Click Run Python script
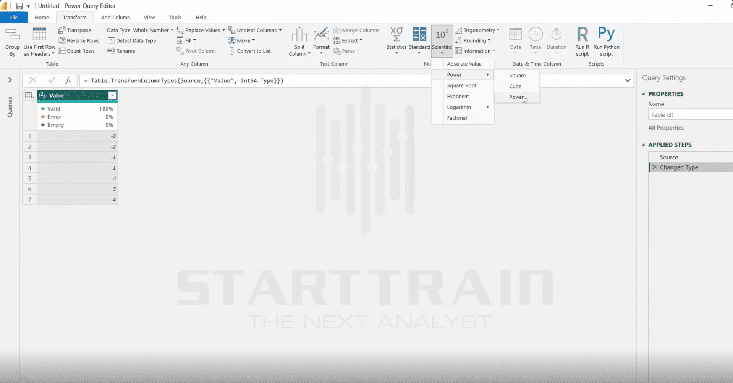 tap(606, 42)
